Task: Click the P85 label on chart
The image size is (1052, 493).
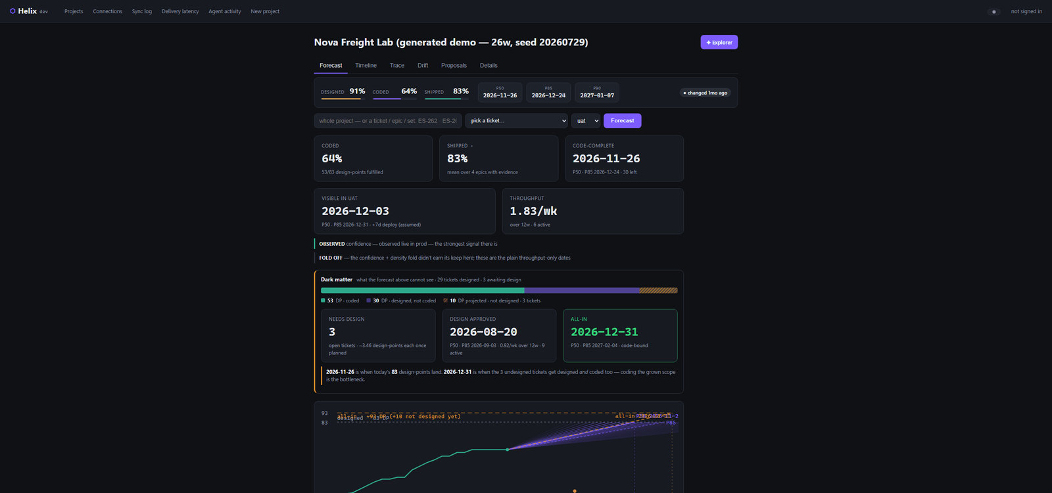Action: click(671, 423)
